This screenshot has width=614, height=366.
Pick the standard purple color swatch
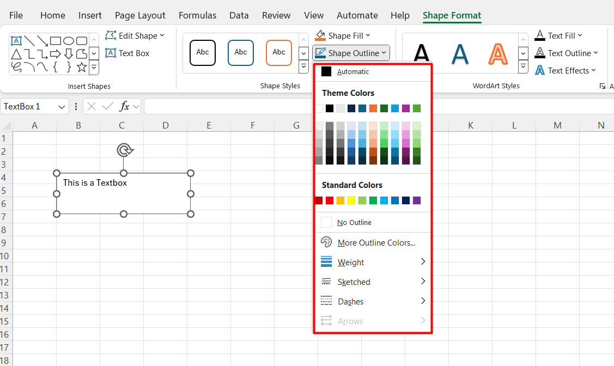pyautogui.click(x=417, y=200)
